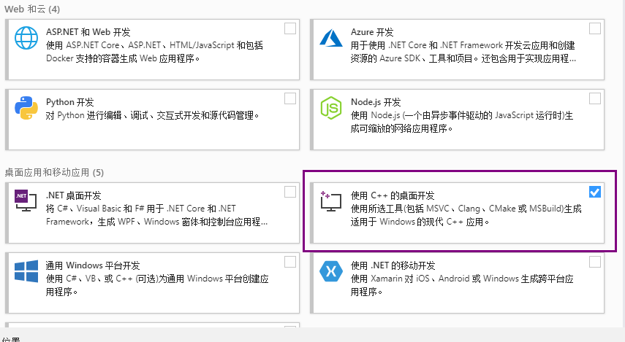Tick the Node.js 开发 checkbox
Image resolution: width=625 pixels, height=342 pixels.
pos(595,98)
